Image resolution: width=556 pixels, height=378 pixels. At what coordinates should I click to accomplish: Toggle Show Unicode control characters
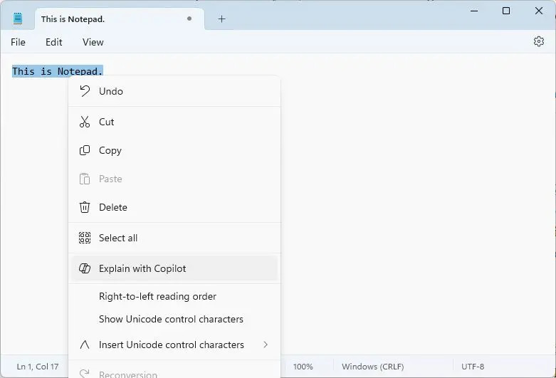pos(171,319)
